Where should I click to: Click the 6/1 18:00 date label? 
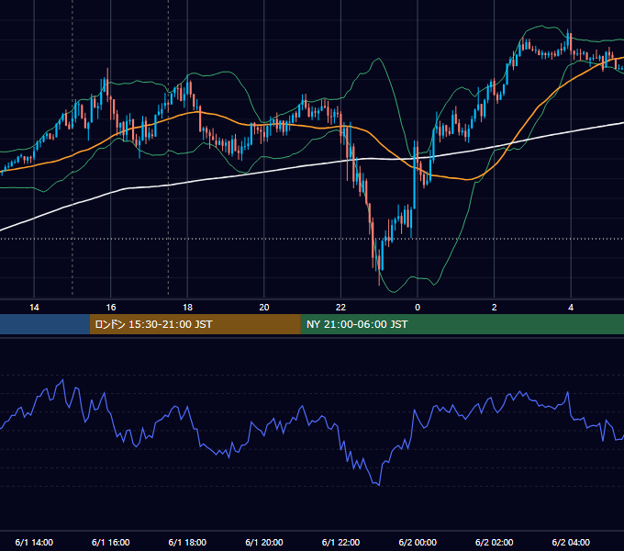(x=187, y=542)
